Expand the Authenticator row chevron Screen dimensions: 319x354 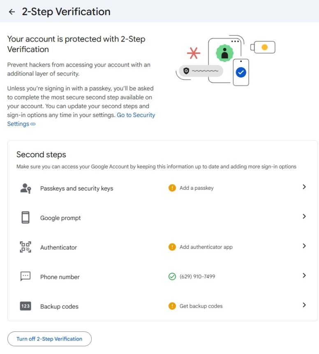coord(304,246)
